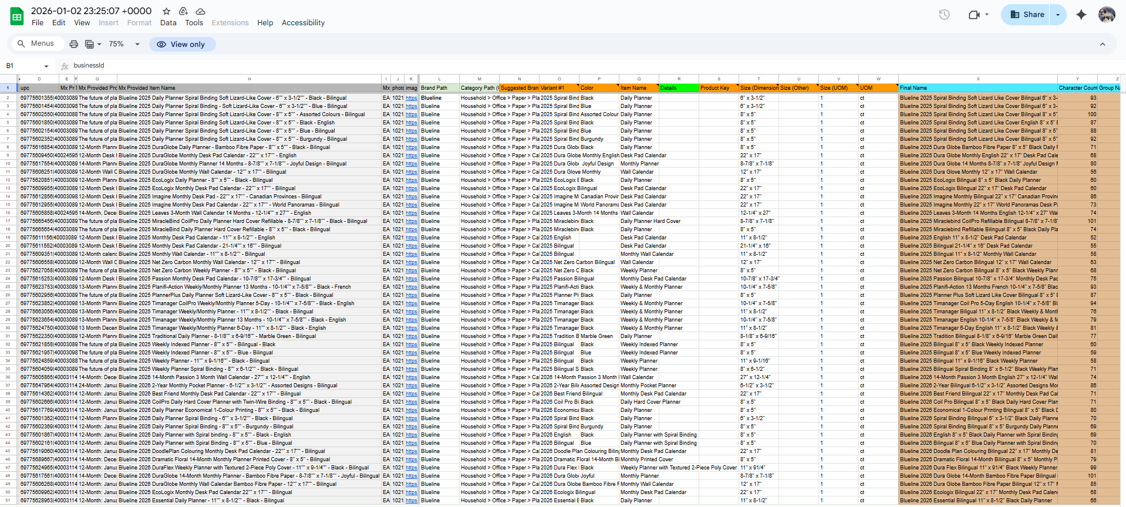
Task: Select the '27" x 12-1/4"' size cell
Action: [x=758, y=377]
